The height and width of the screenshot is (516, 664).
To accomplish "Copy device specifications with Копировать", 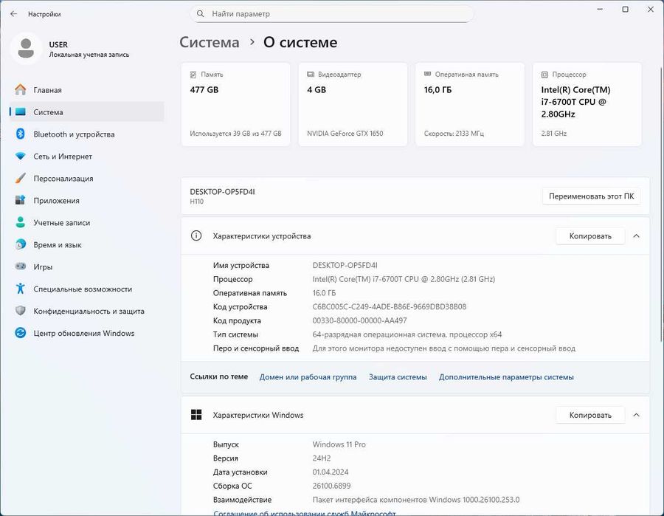I will pyautogui.click(x=590, y=236).
